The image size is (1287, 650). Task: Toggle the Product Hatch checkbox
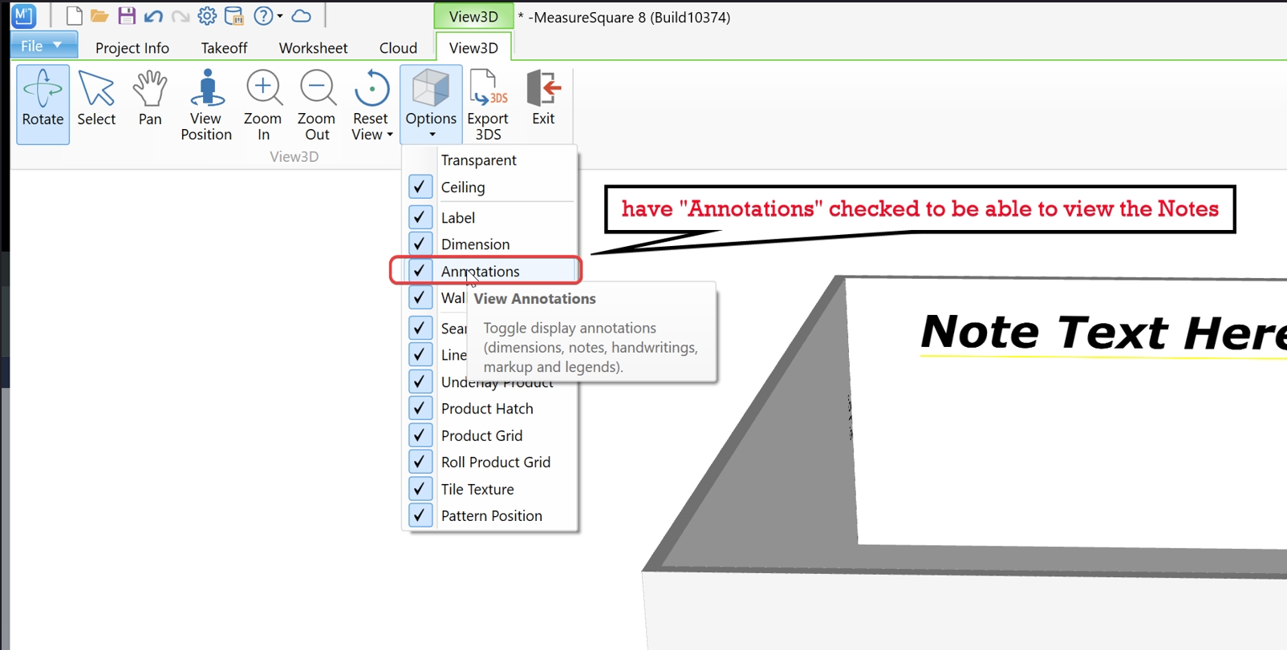click(420, 408)
